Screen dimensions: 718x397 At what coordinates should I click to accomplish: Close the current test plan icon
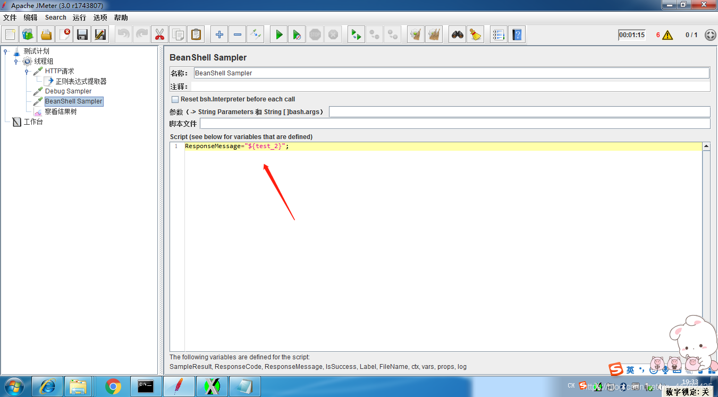coord(64,35)
